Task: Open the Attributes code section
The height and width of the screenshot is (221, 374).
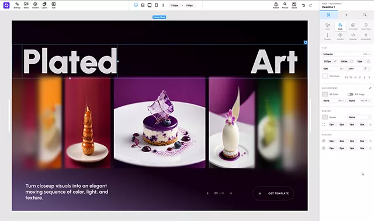Action: point(353,36)
